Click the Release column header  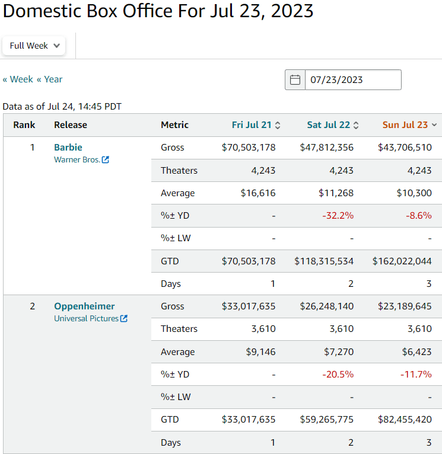71,125
